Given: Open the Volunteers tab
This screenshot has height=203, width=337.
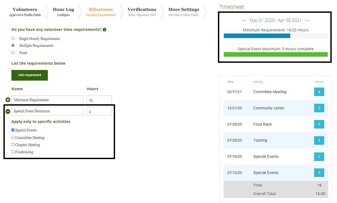Looking at the screenshot, I should coord(25,12).
